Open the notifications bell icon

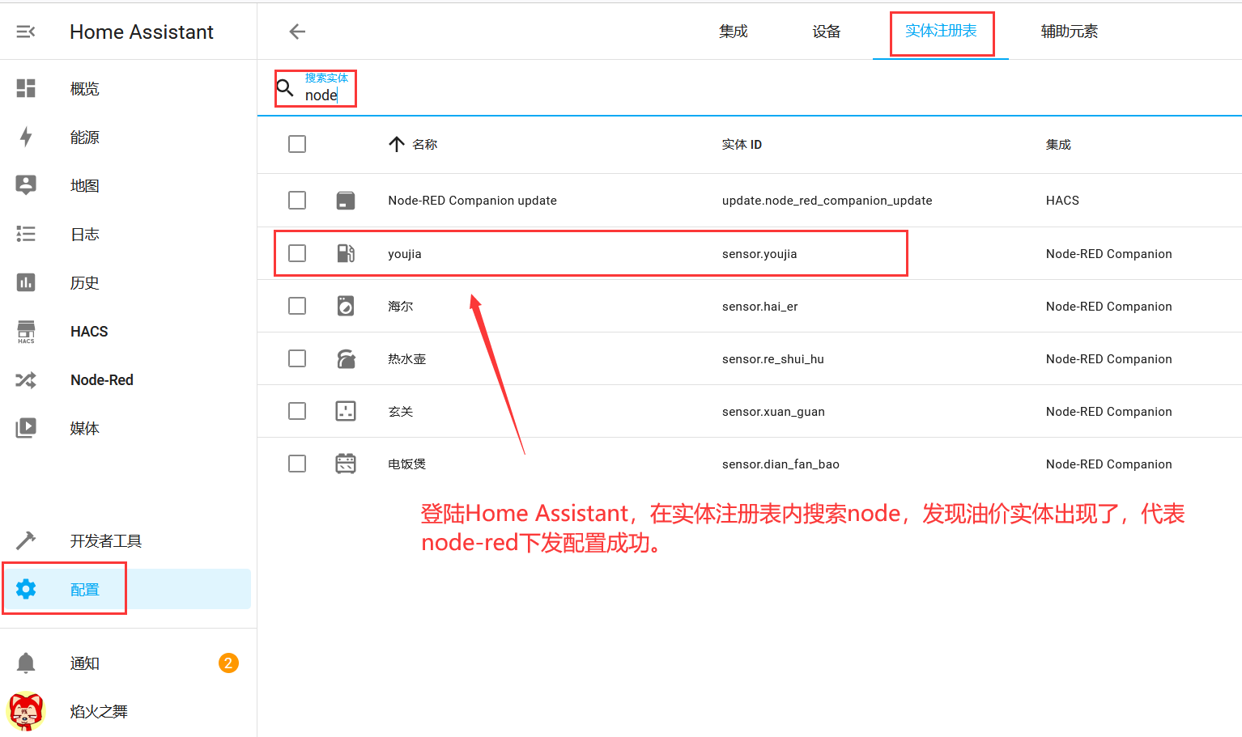click(x=26, y=663)
